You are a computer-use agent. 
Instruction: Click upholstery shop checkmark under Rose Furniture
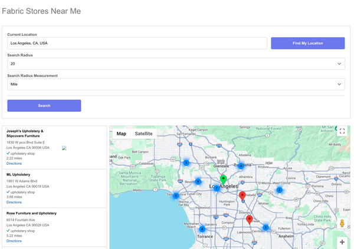[x=8, y=230]
